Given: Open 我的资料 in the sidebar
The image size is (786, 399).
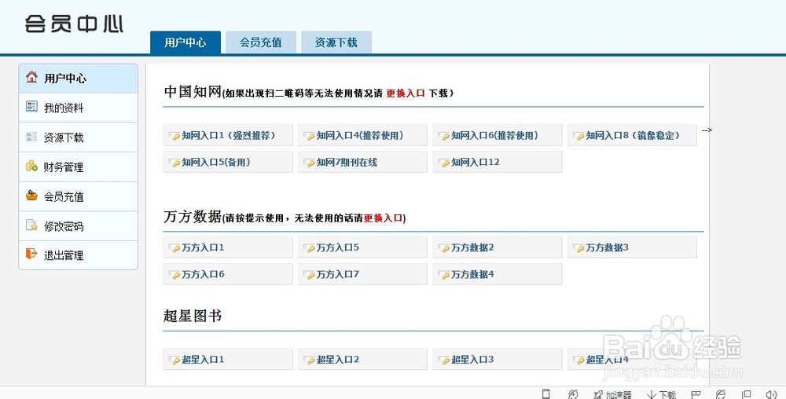Looking at the screenshot, I should point(78,108).
